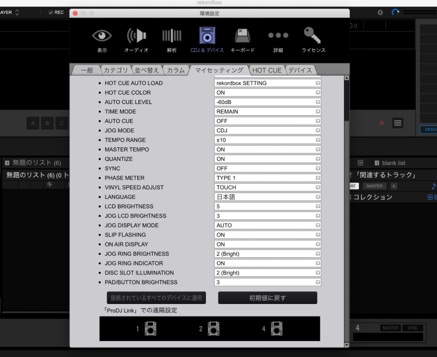
Task: Toggle the REC checkbox
Action: coord(51,12)
